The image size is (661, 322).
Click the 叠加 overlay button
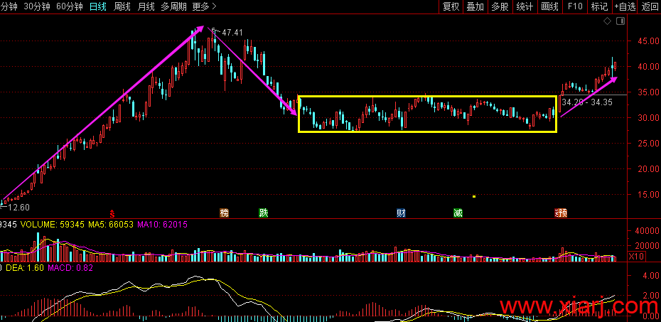coord(475,6)
